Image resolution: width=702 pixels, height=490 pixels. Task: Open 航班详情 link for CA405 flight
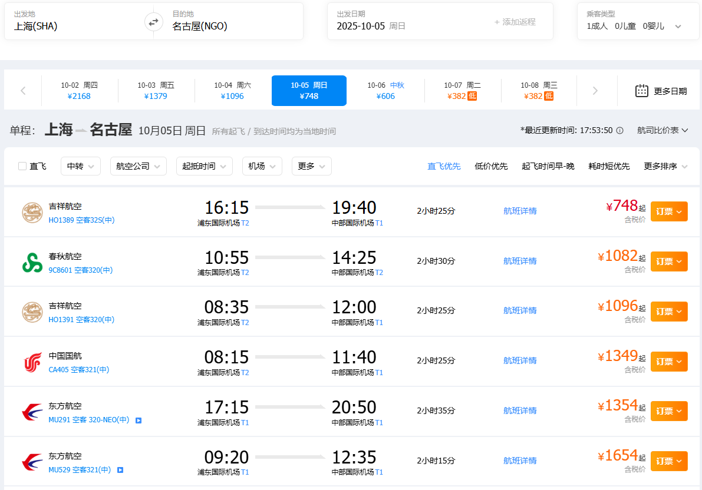coord(520,360)
